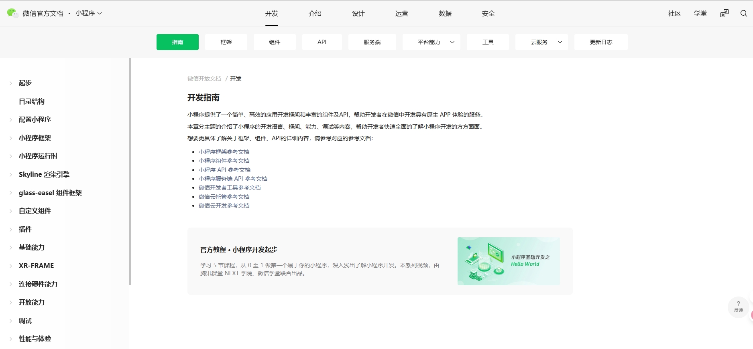Image resolution: width=753 pixels, height=349 pixels.
Task: Open the 设计 top menu
Action: (x=358, y=14)
